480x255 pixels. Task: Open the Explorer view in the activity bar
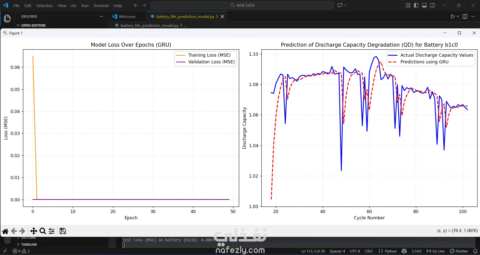coord(7,18)
